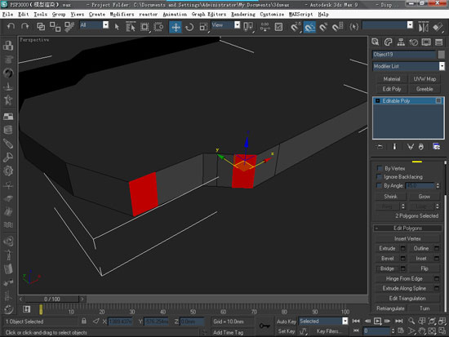
Task: Go to start of animation
Action: coord(356,321)
